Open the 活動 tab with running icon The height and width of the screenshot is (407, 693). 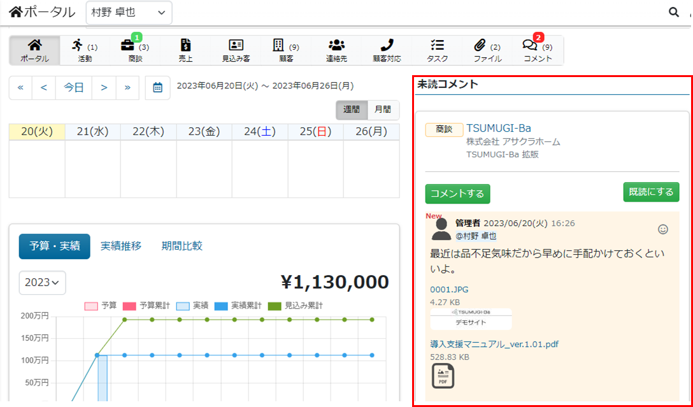pos(85,50)
